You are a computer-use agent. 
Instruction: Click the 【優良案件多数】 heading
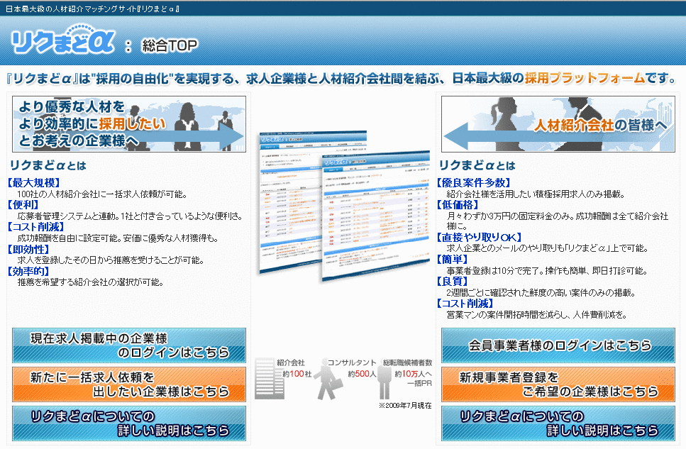click(x=474, y=182)
